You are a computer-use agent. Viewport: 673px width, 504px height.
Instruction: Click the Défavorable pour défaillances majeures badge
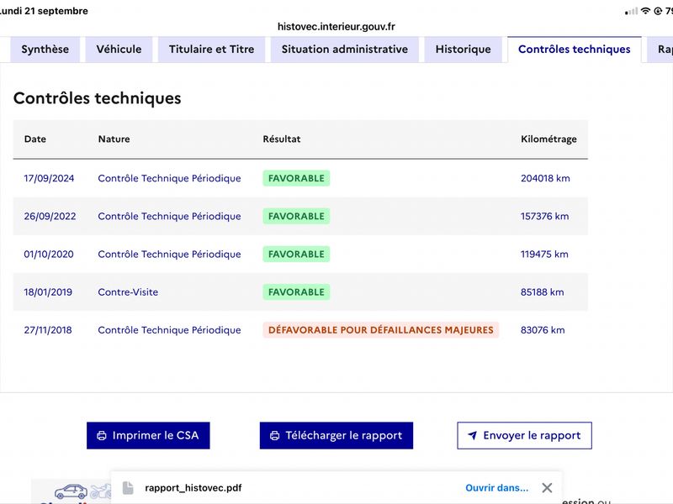click(x=381, y=330)
